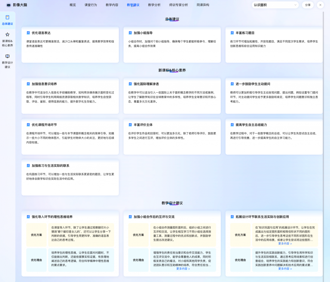The image size is (330, 282).
Task: Click the 影像大脑 robot logo icon
Action: click(x=9, y=5)
